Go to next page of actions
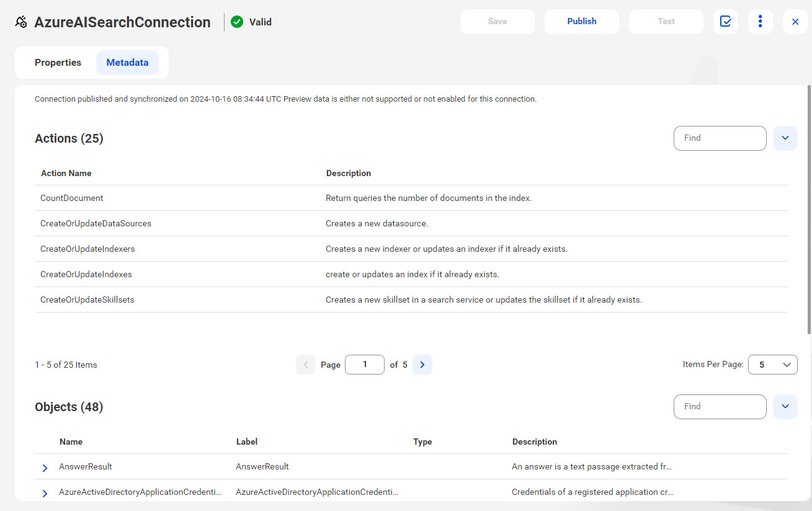Image resolution: width=812 pixels, height=511 pixels. (x=422, y=365)
